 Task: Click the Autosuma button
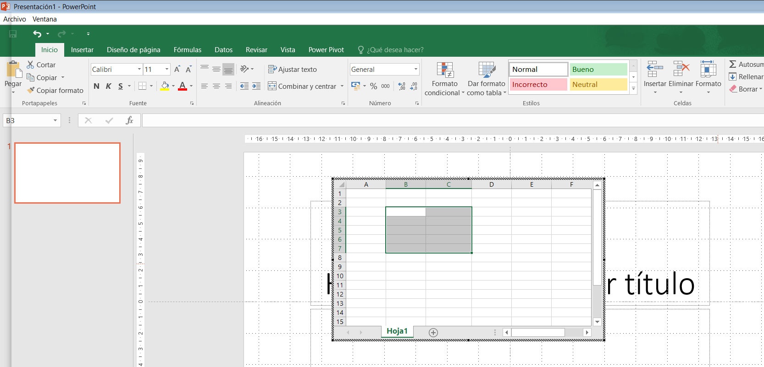[746, 65]
